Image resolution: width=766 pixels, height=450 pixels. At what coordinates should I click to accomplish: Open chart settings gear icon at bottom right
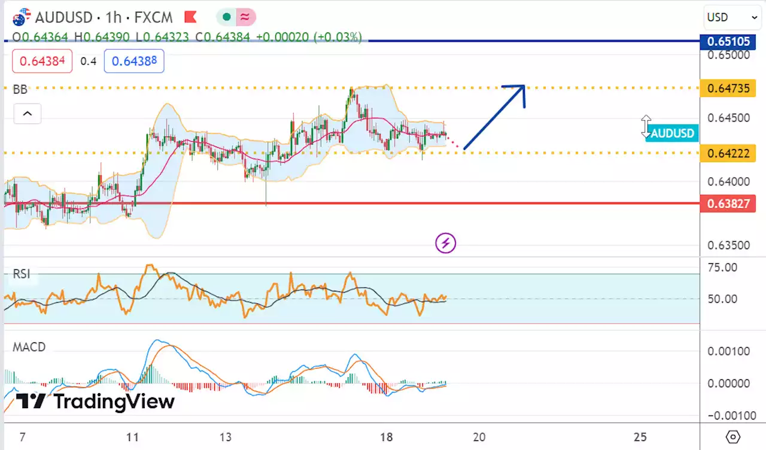(x=733, y=437)
